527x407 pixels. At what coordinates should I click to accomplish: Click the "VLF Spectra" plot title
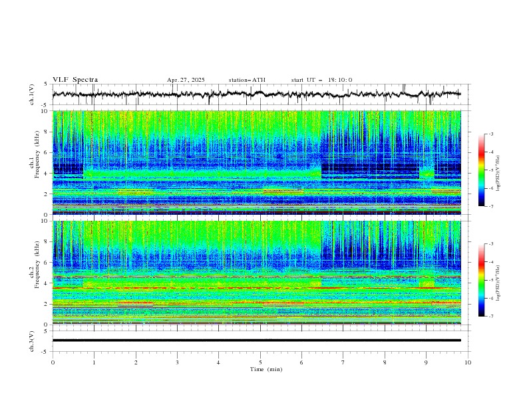(x=75, y=80)
